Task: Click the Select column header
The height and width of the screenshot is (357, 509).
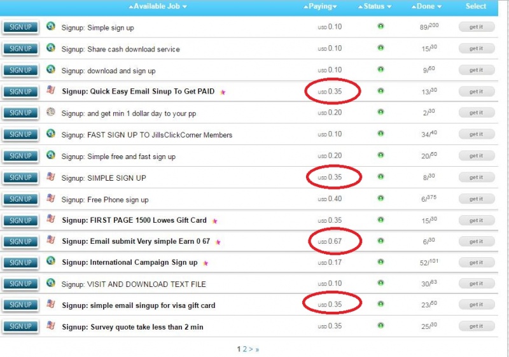Action: (476, 6)
